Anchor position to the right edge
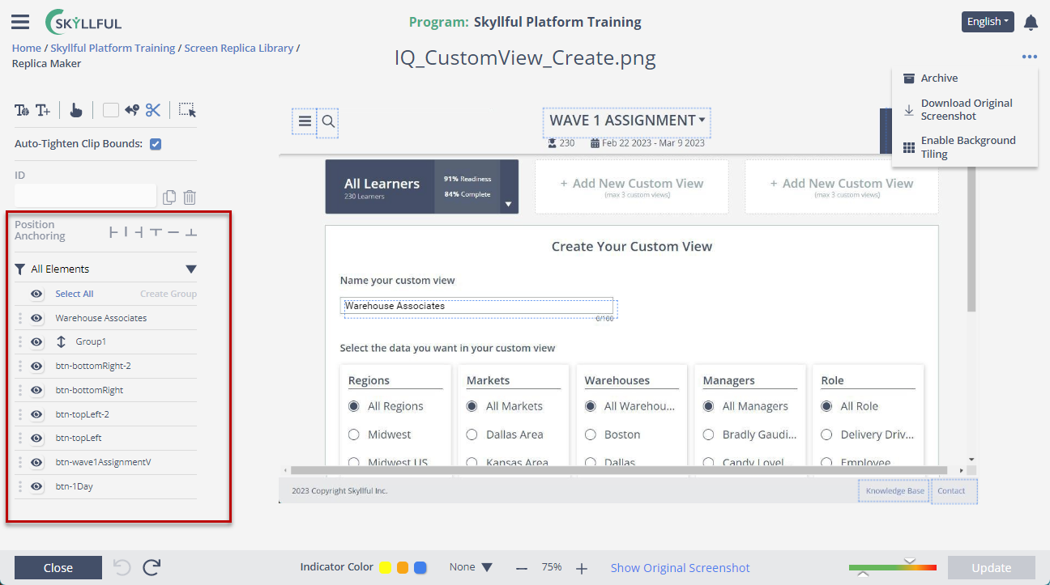Viewport: 1050px width, 585px height. coord(139,232)
